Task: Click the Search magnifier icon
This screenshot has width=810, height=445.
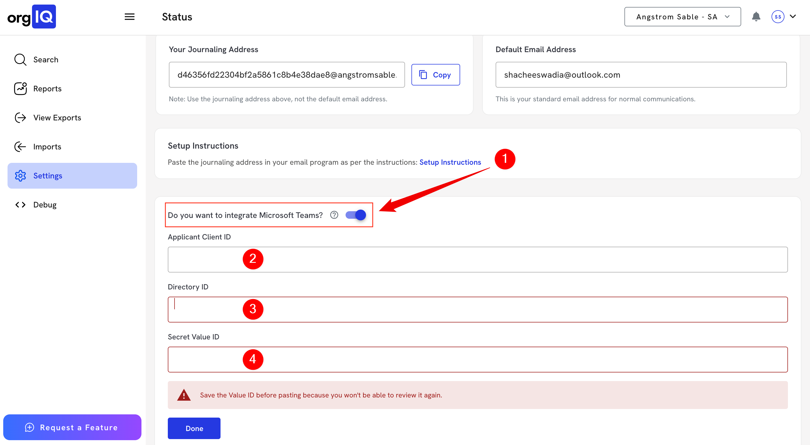Action: 20,59
